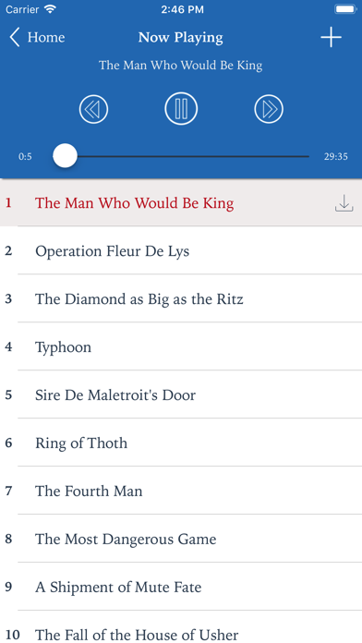Pause the current audio track
The height and width of the screenshot is (643, 362).
click(x=181, y=109)
